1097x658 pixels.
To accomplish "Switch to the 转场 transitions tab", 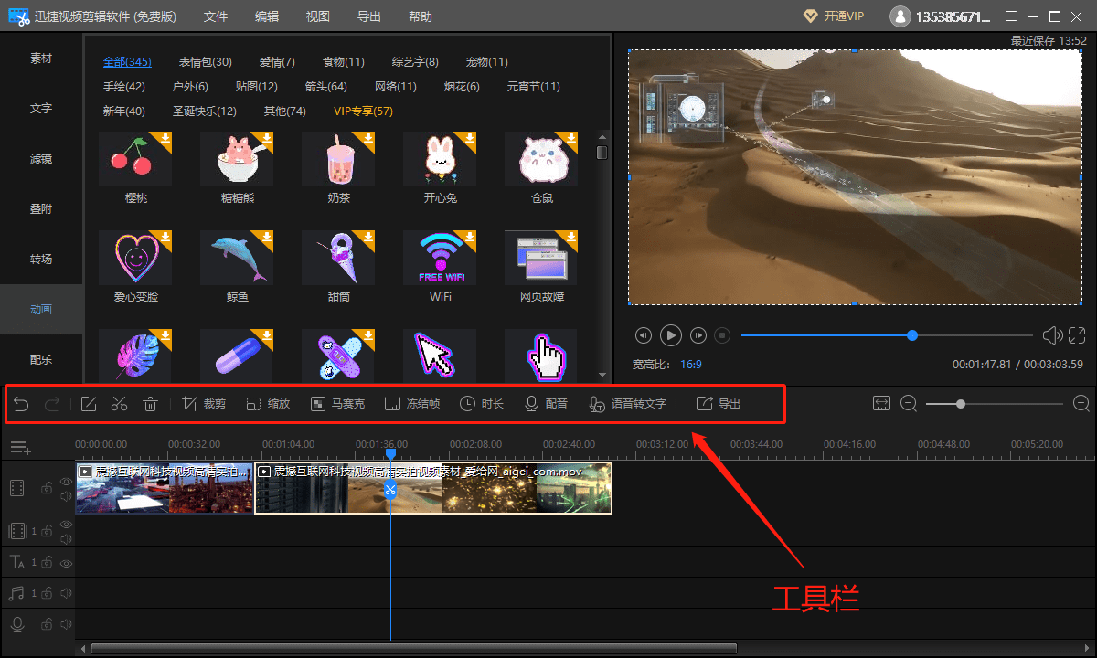I will pos(41,259).
